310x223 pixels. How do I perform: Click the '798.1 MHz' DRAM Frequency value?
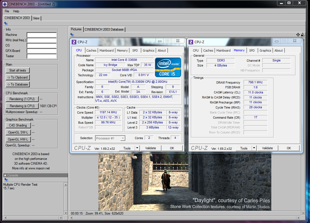[255, 82]
